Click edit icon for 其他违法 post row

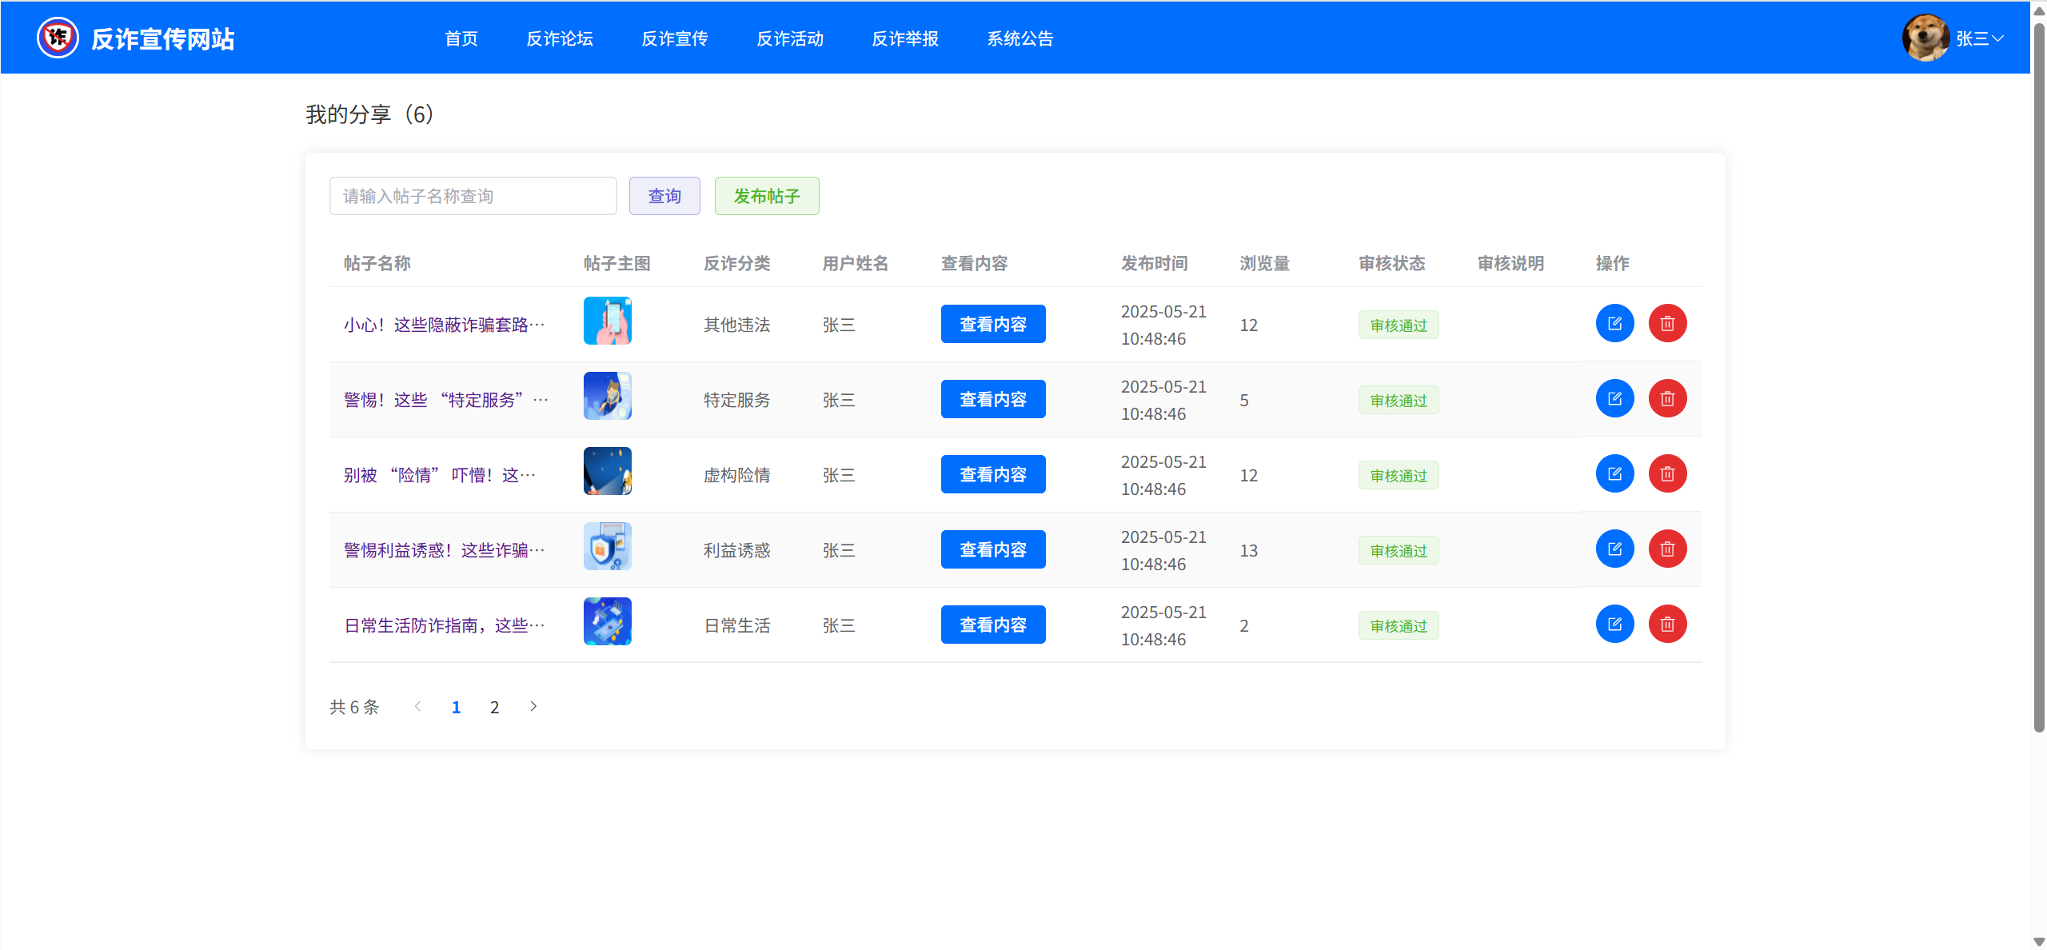(1614, 324)
